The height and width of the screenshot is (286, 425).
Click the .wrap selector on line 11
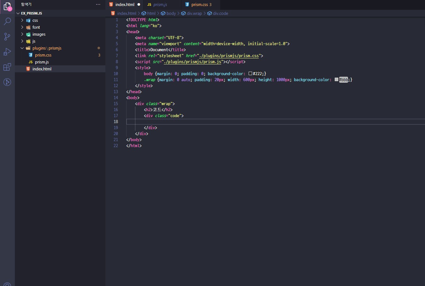coord(150,80)
